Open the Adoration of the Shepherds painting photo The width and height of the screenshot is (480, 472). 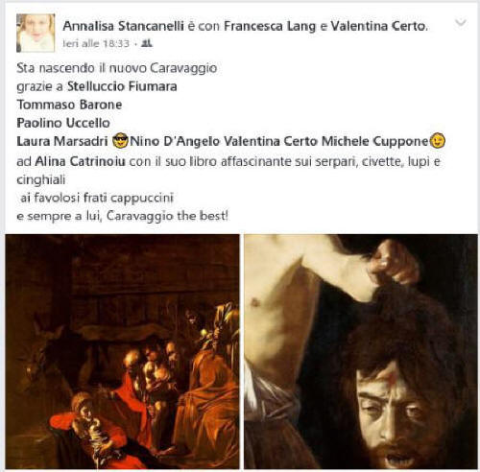pyautogui.click(x=122, y=352)
